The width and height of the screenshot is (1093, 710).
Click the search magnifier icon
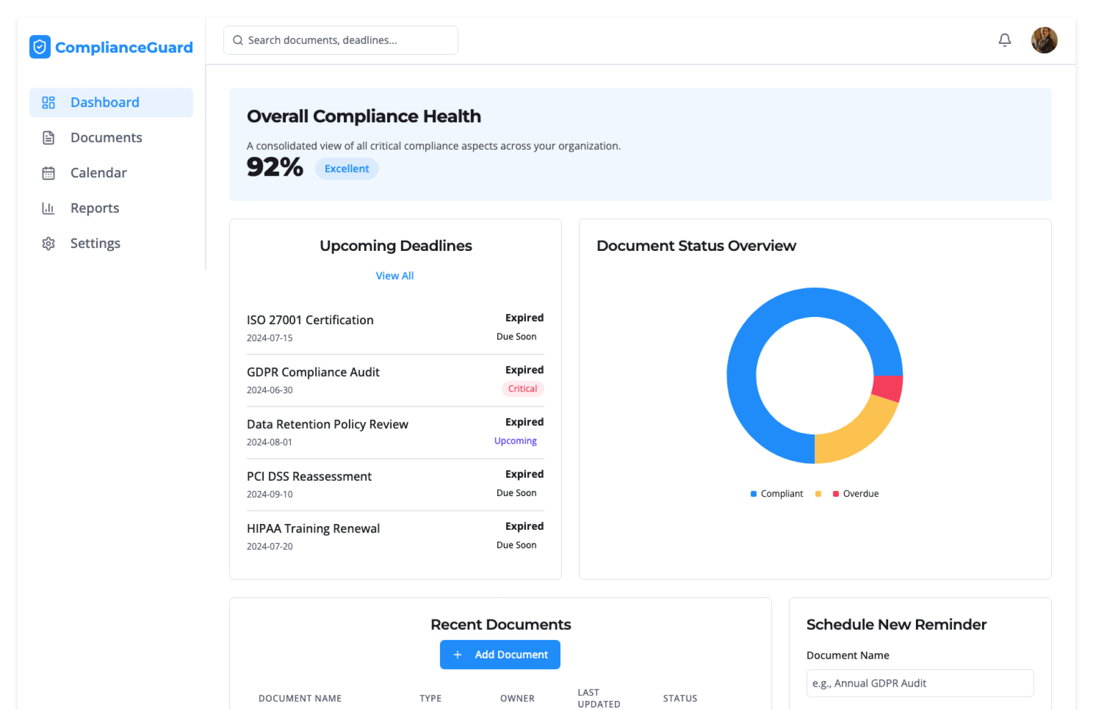[x=238, y=40]
